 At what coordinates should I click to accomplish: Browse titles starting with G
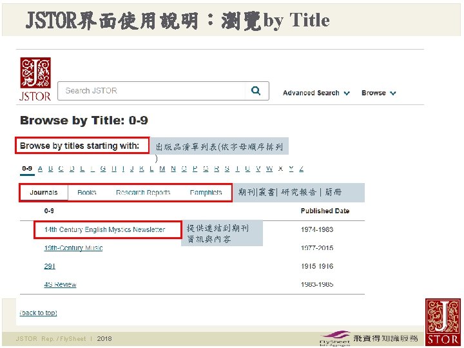pyautogui.click(x=103, y=169)
